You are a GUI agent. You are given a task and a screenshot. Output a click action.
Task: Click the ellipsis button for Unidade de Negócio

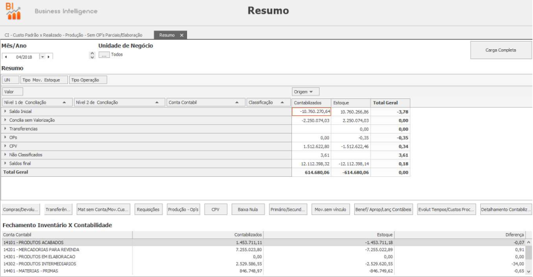pos(104,54)
